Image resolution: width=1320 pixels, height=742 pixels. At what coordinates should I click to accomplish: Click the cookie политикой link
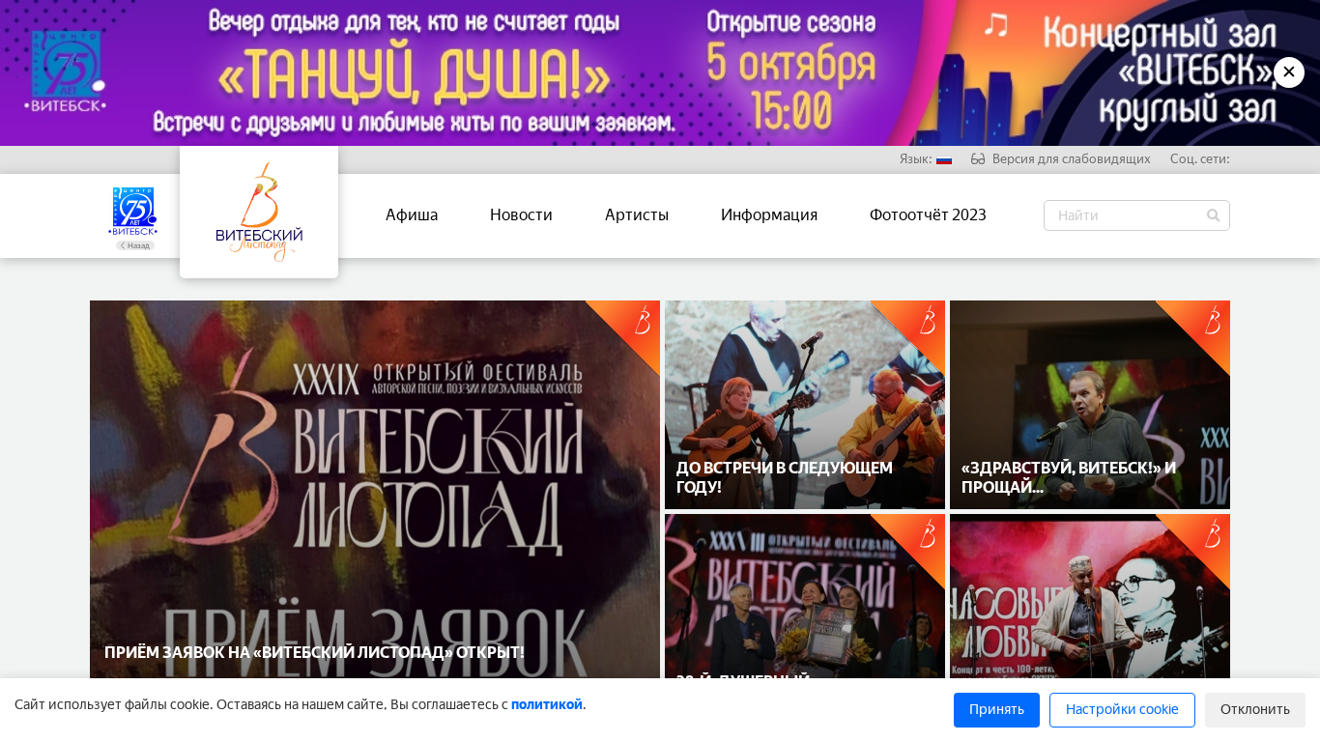click(547, 705)
